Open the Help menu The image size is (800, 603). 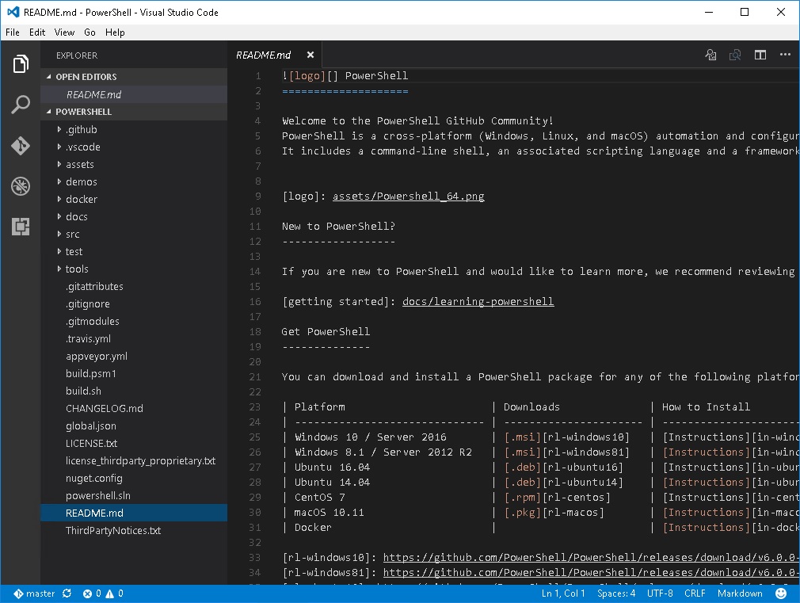(x=115, y=32)
